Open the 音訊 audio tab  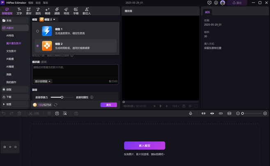pos(38,11)
